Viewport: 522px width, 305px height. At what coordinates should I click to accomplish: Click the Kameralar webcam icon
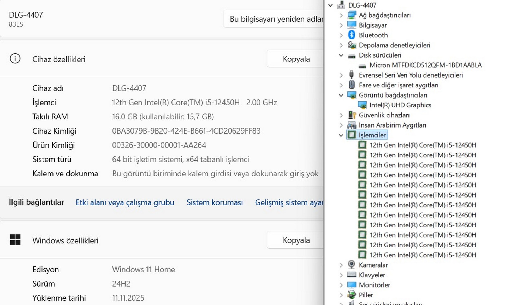[x=352, y=265]
